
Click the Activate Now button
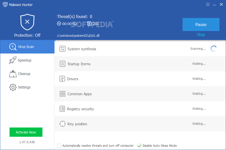[26, 132]
